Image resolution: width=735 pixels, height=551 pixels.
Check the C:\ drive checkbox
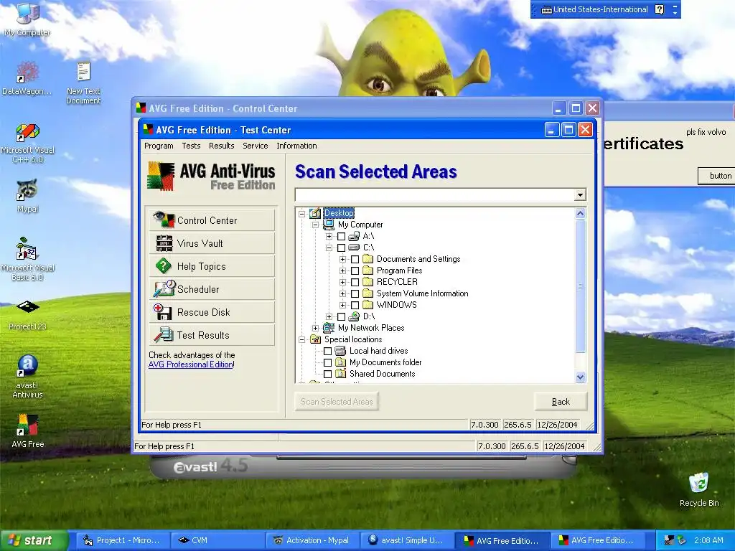pyautogui.click(x=341, y=248)
